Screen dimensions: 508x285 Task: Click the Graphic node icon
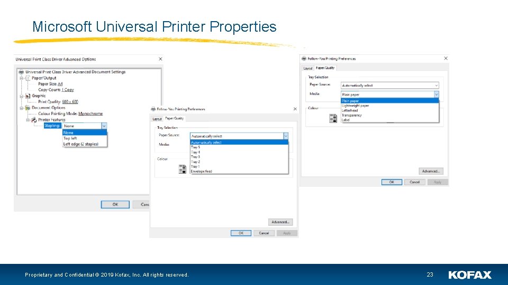click(28, 96)
